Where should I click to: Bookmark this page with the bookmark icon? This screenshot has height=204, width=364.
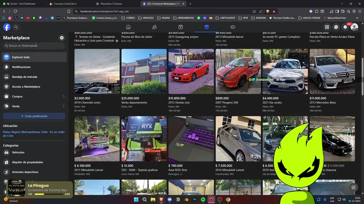(69, 11)
